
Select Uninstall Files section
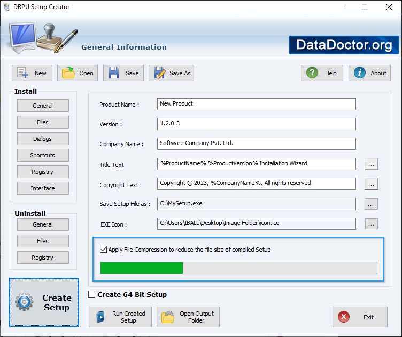(x=43, y=241)
